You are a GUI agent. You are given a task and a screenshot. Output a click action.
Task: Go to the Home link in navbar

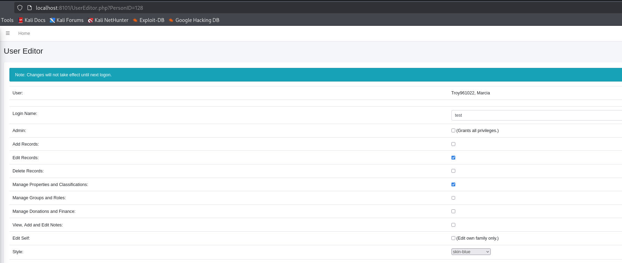24,33
